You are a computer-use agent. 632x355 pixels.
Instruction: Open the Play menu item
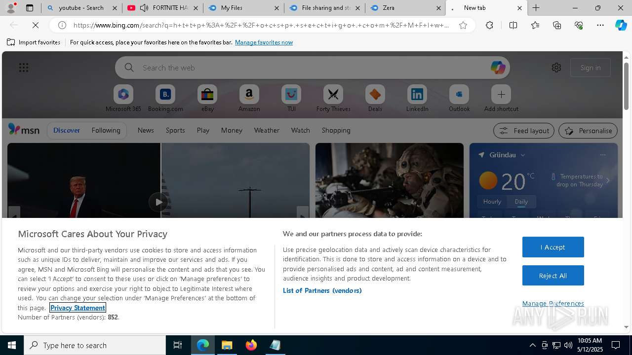[203, 130]
